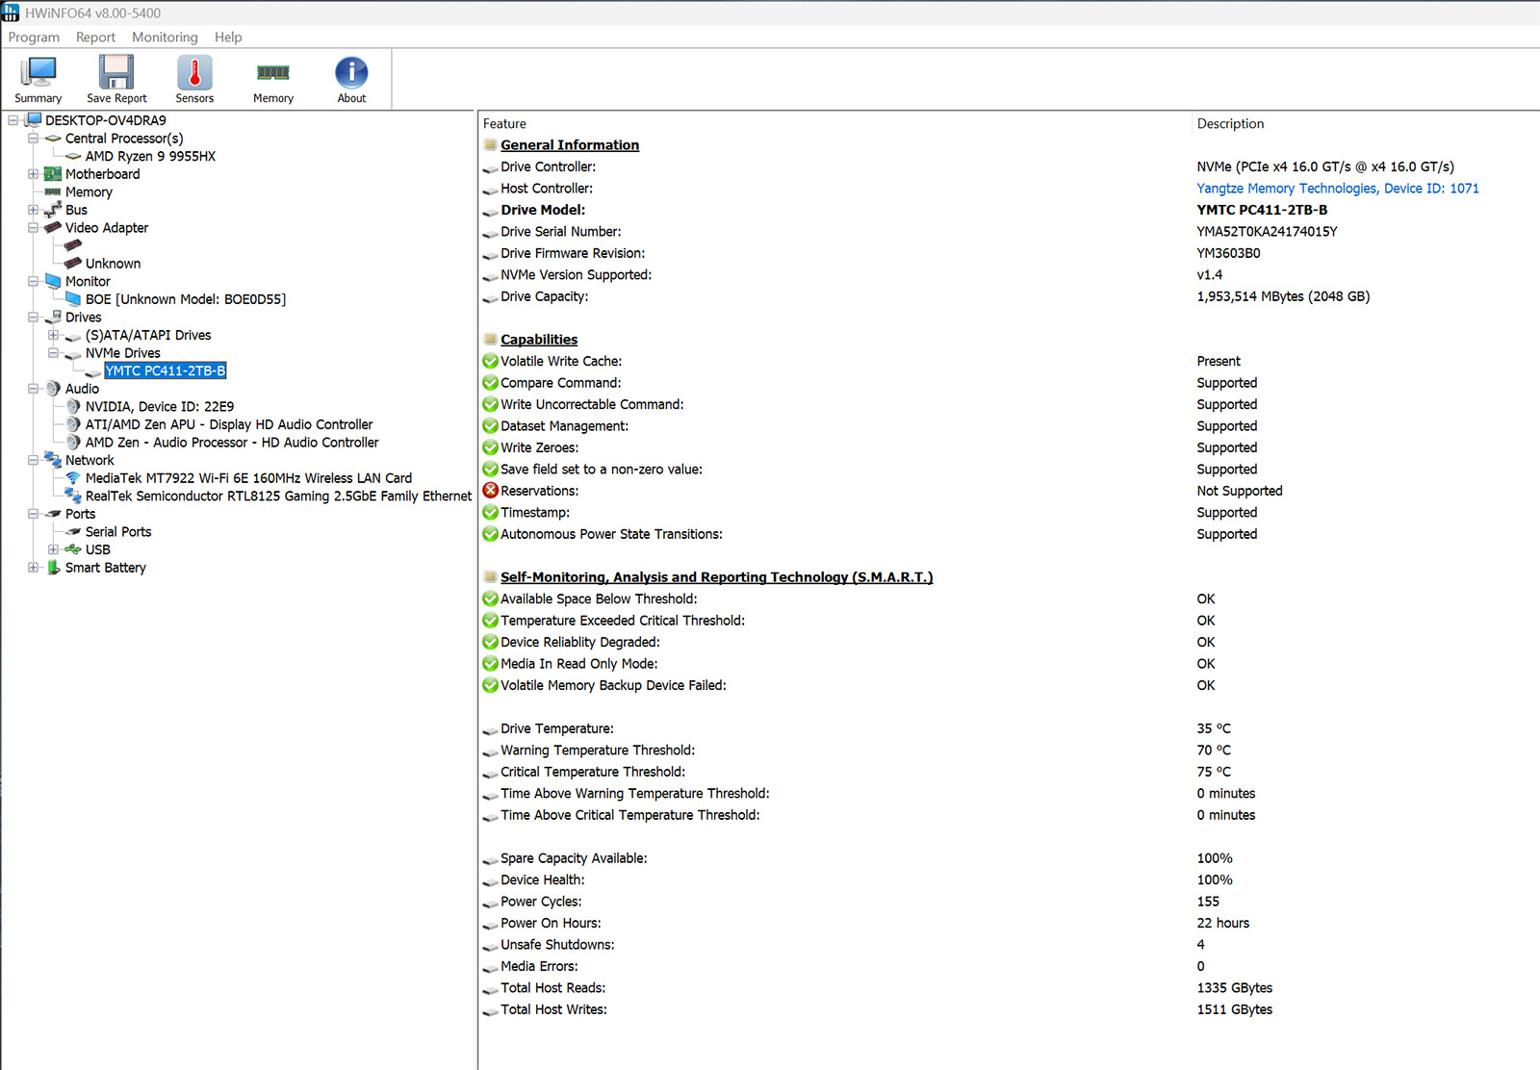Click the HWiNFO64 title bar app icon
The height and width of the screenshot is (1070, 1540).
(x=11, y=13)
